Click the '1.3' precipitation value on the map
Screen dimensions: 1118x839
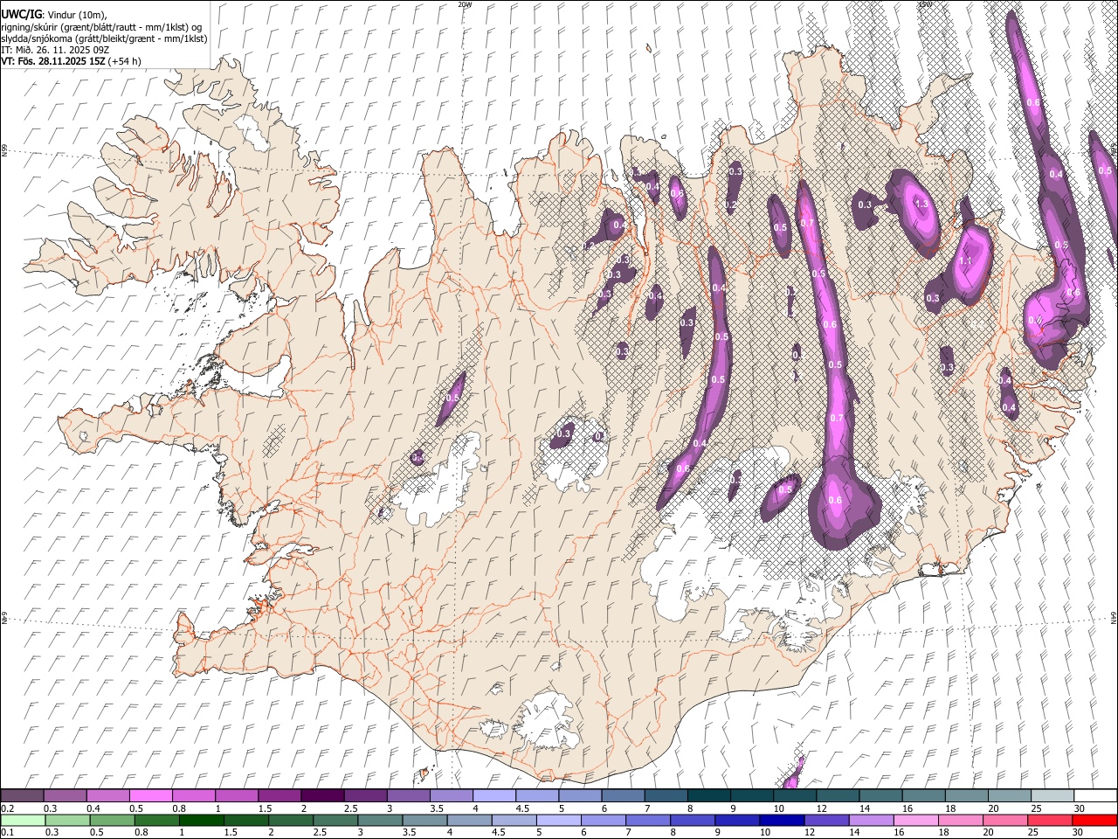coord(921,204)
